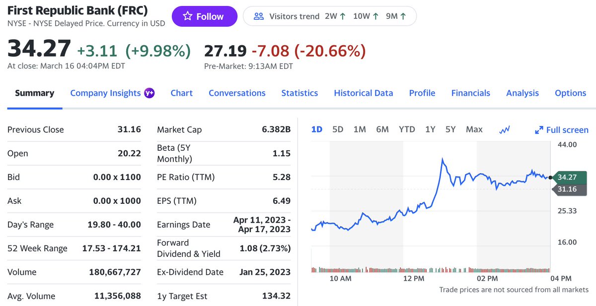
Task: Select the Max chart range
Action: coord(474,129)
